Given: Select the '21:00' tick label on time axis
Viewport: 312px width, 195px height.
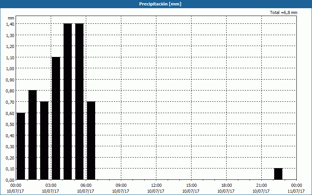Looking at the screenshot, I should (262, 185).
